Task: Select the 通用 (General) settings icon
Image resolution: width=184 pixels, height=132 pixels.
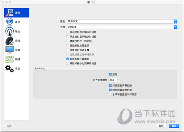Action: pos(10,13)
